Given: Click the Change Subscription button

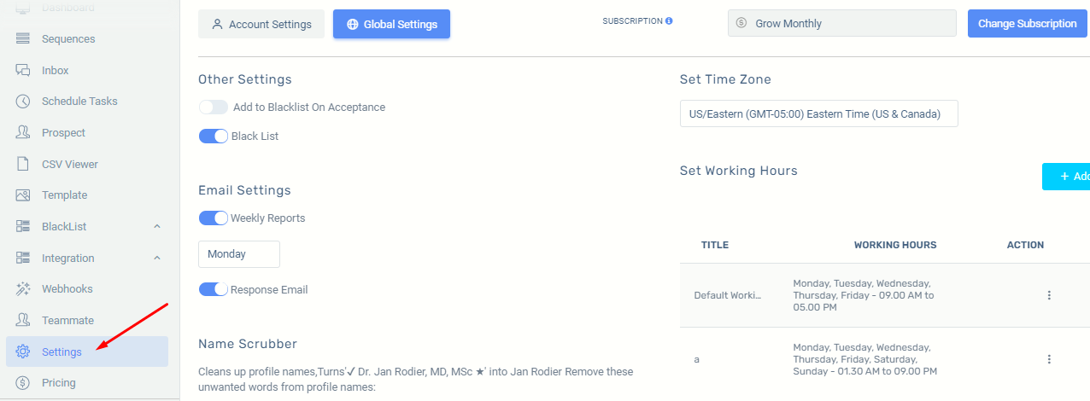Looking at the screenshot, I should pos(1028,24).
